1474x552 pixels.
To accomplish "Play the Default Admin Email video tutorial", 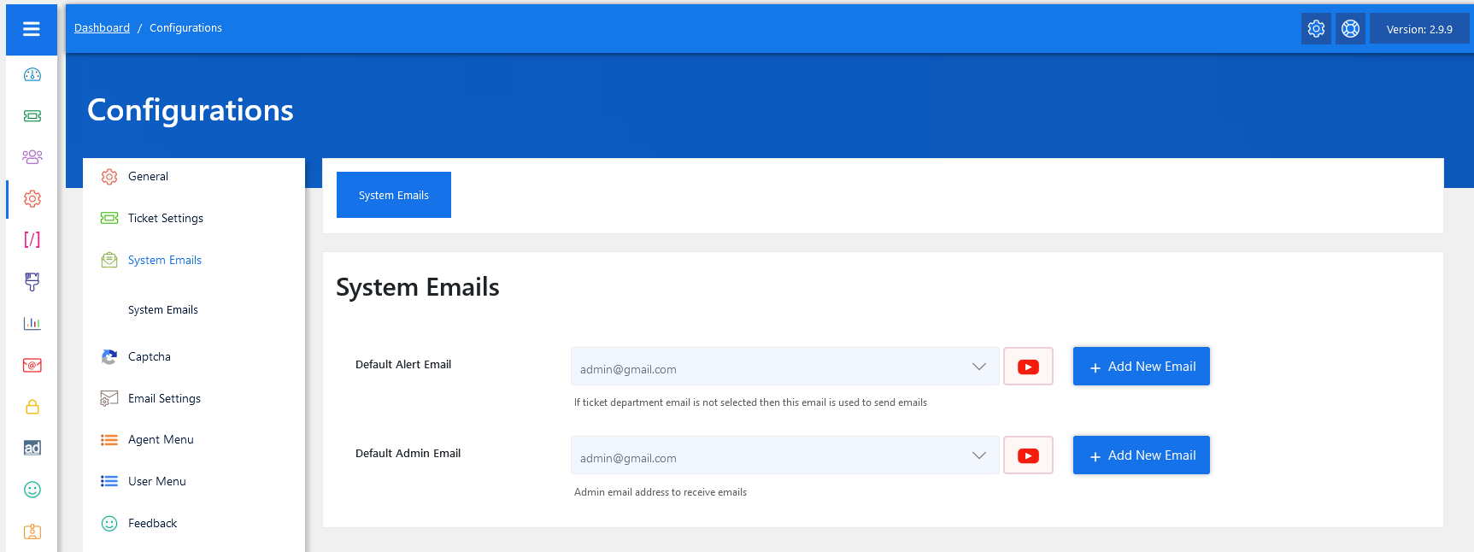I will coord(1028,455).
